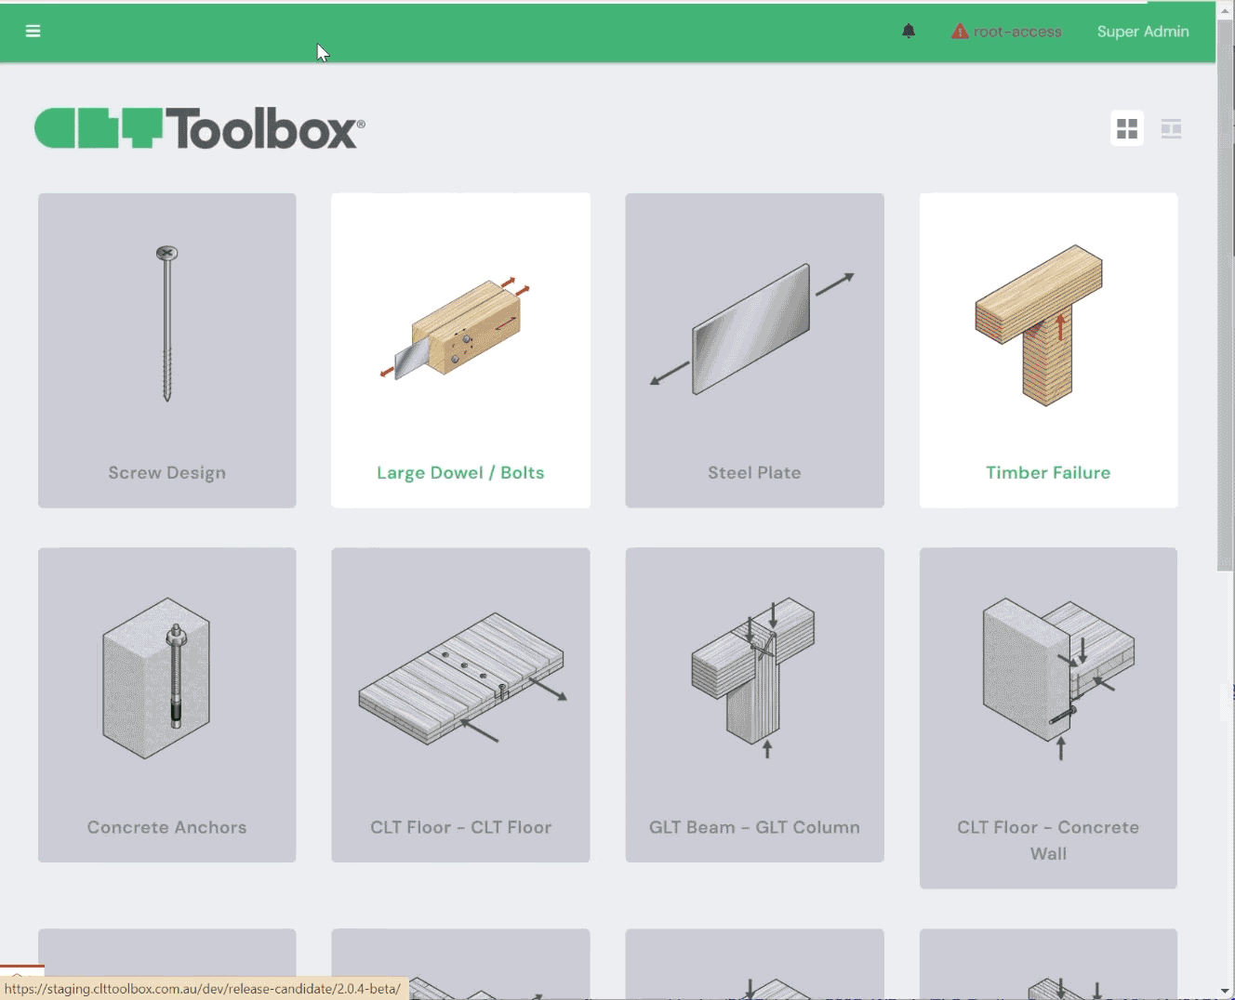
Task: Open the concrete anchor block illustration
Action: click(156, 678)
